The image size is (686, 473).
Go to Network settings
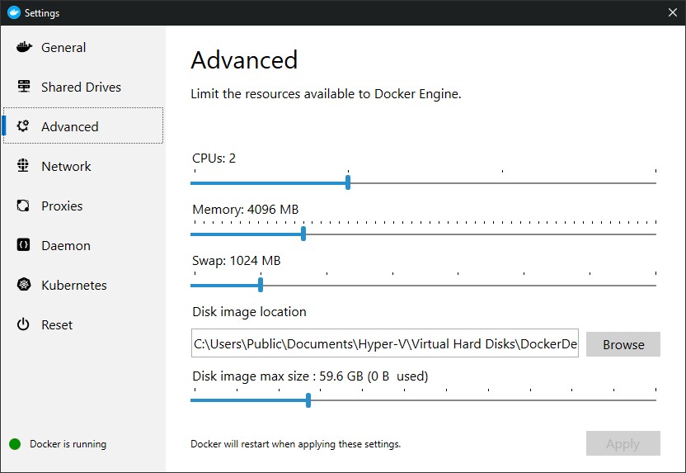[83, 166]
